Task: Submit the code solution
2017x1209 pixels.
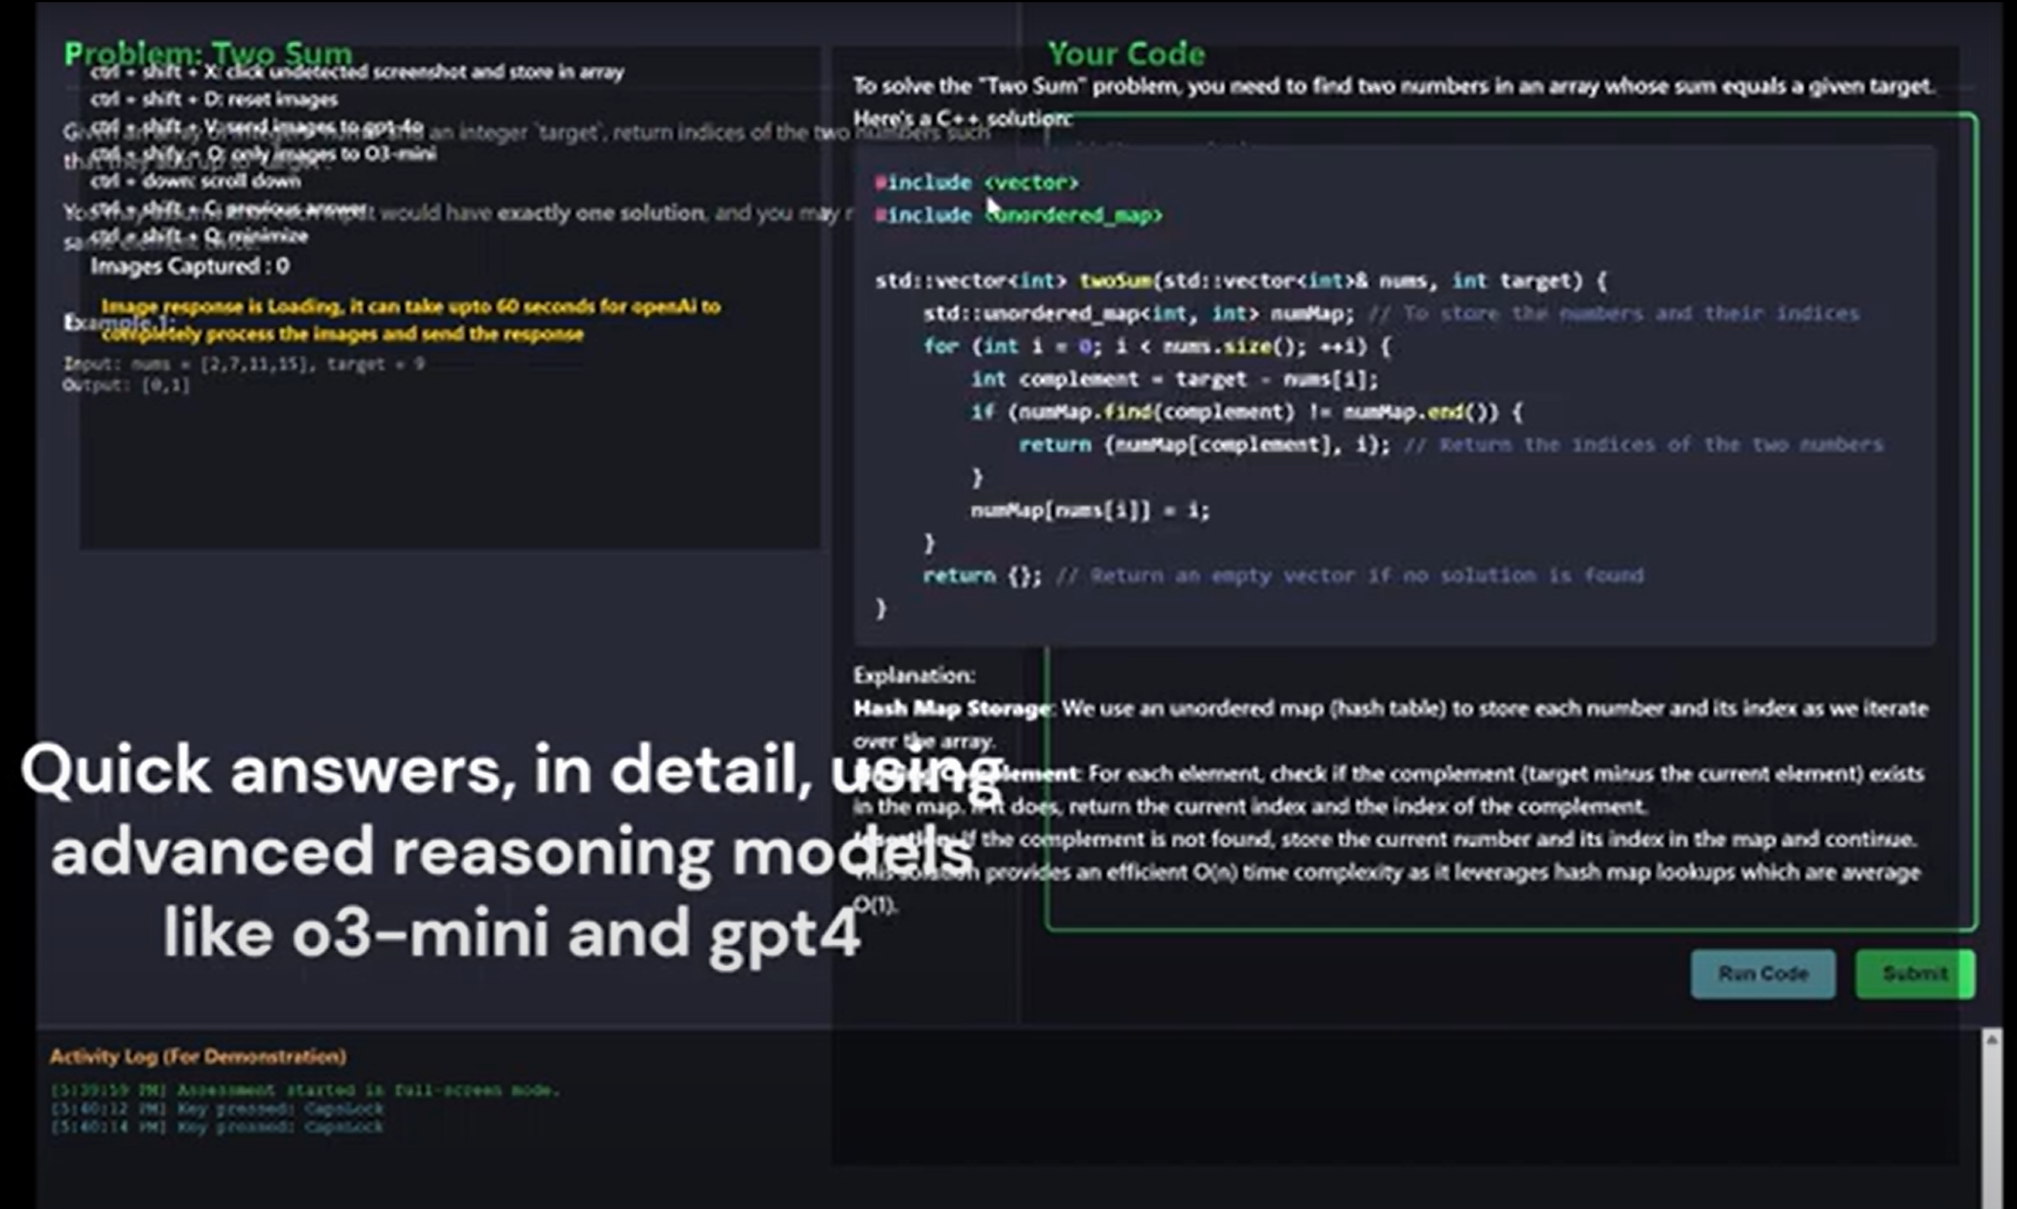Action: point(1914,974)
